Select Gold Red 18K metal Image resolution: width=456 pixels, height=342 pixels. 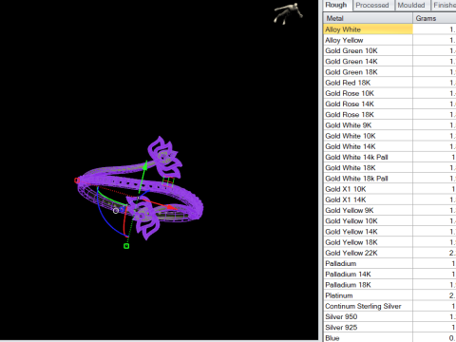pyautogui.click(x=389, y=83)
